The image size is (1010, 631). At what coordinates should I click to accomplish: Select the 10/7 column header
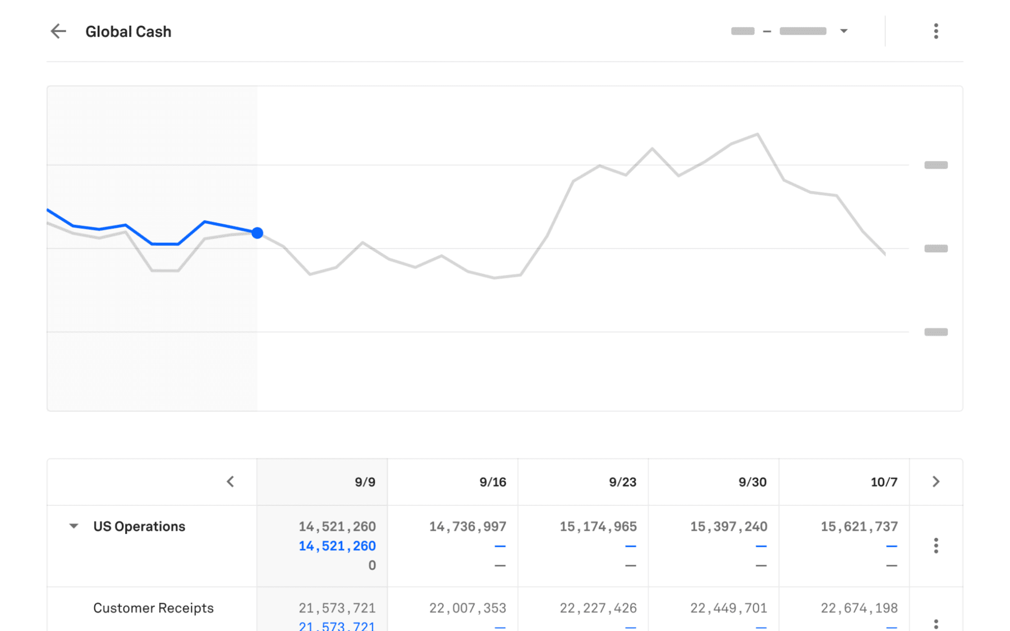[x=883, y=482]
